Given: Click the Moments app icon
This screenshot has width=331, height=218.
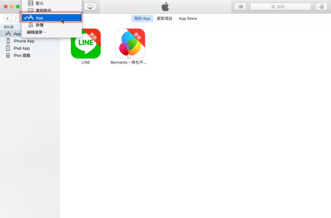Looking at the screenshot, I should tap(130, 43).
